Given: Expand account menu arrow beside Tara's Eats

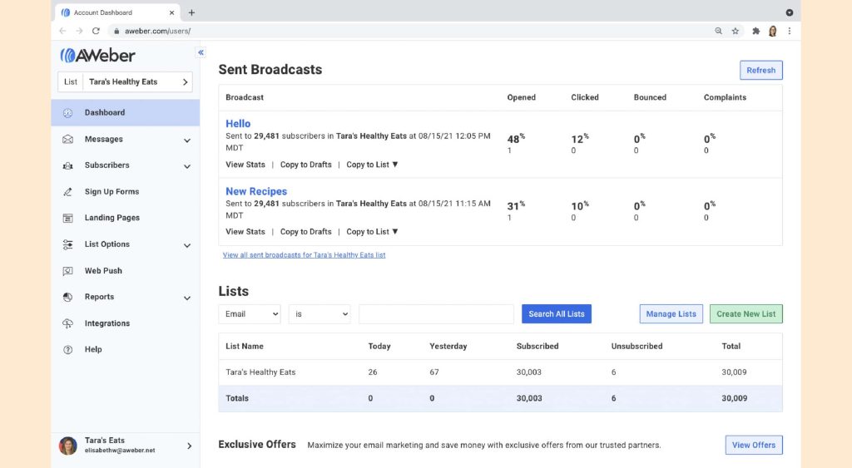Looking at the screenshot, I should tap(189, 446).
